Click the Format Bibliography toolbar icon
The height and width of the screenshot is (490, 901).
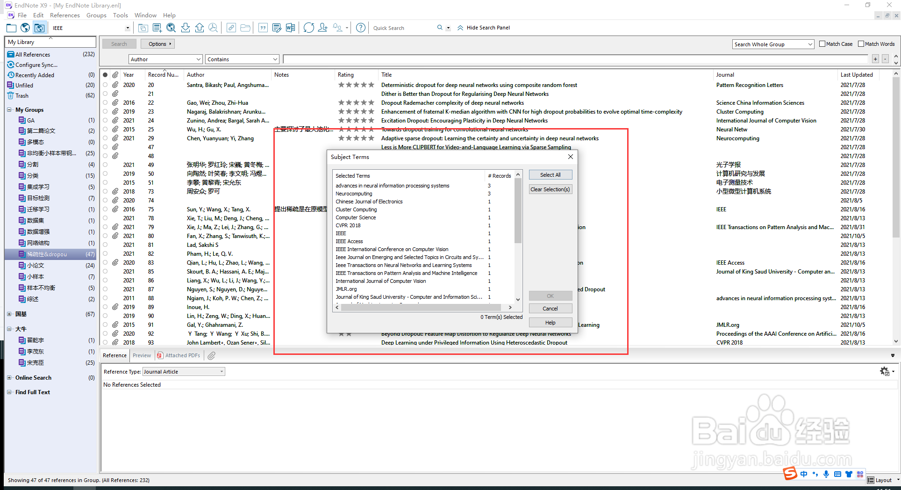tap(277, 28)
